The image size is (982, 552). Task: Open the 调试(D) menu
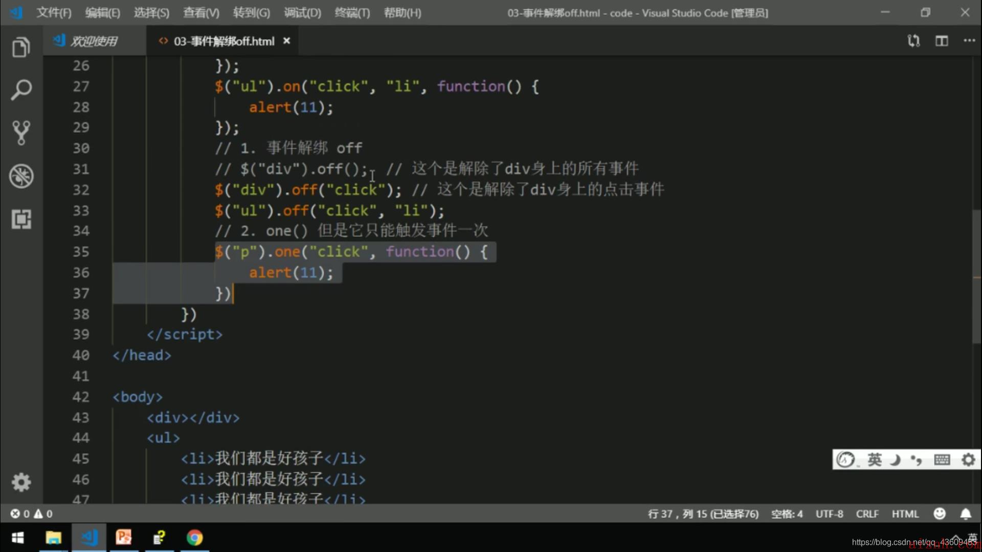(x=302, y=13)
